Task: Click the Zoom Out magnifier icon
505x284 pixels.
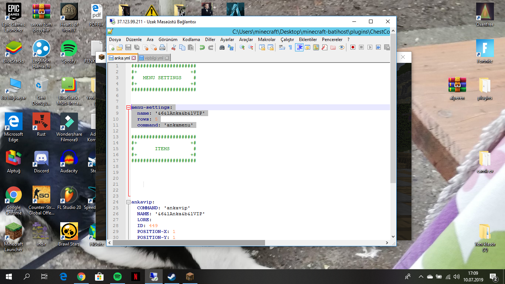Action: [250, 47]
